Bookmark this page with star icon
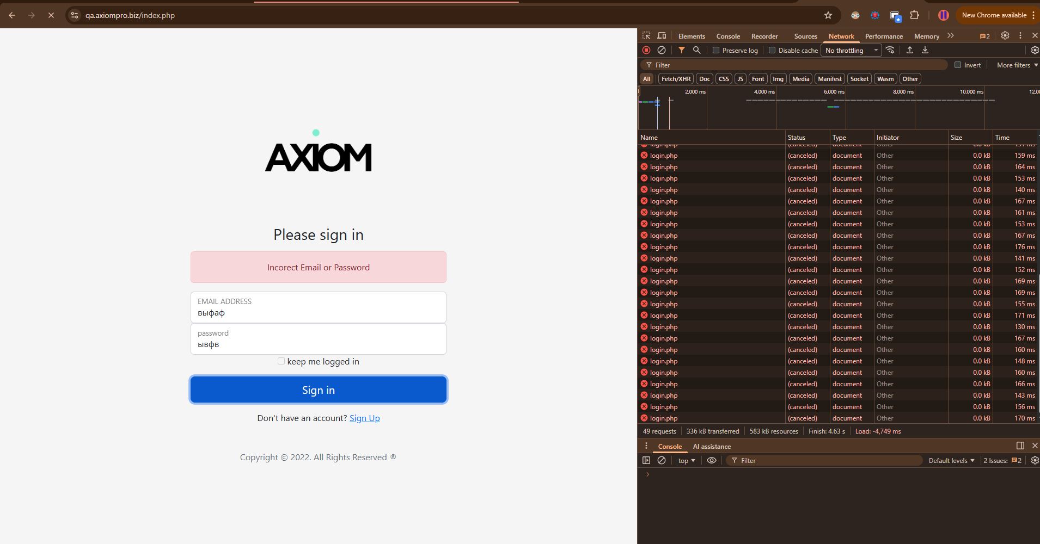 828,15
